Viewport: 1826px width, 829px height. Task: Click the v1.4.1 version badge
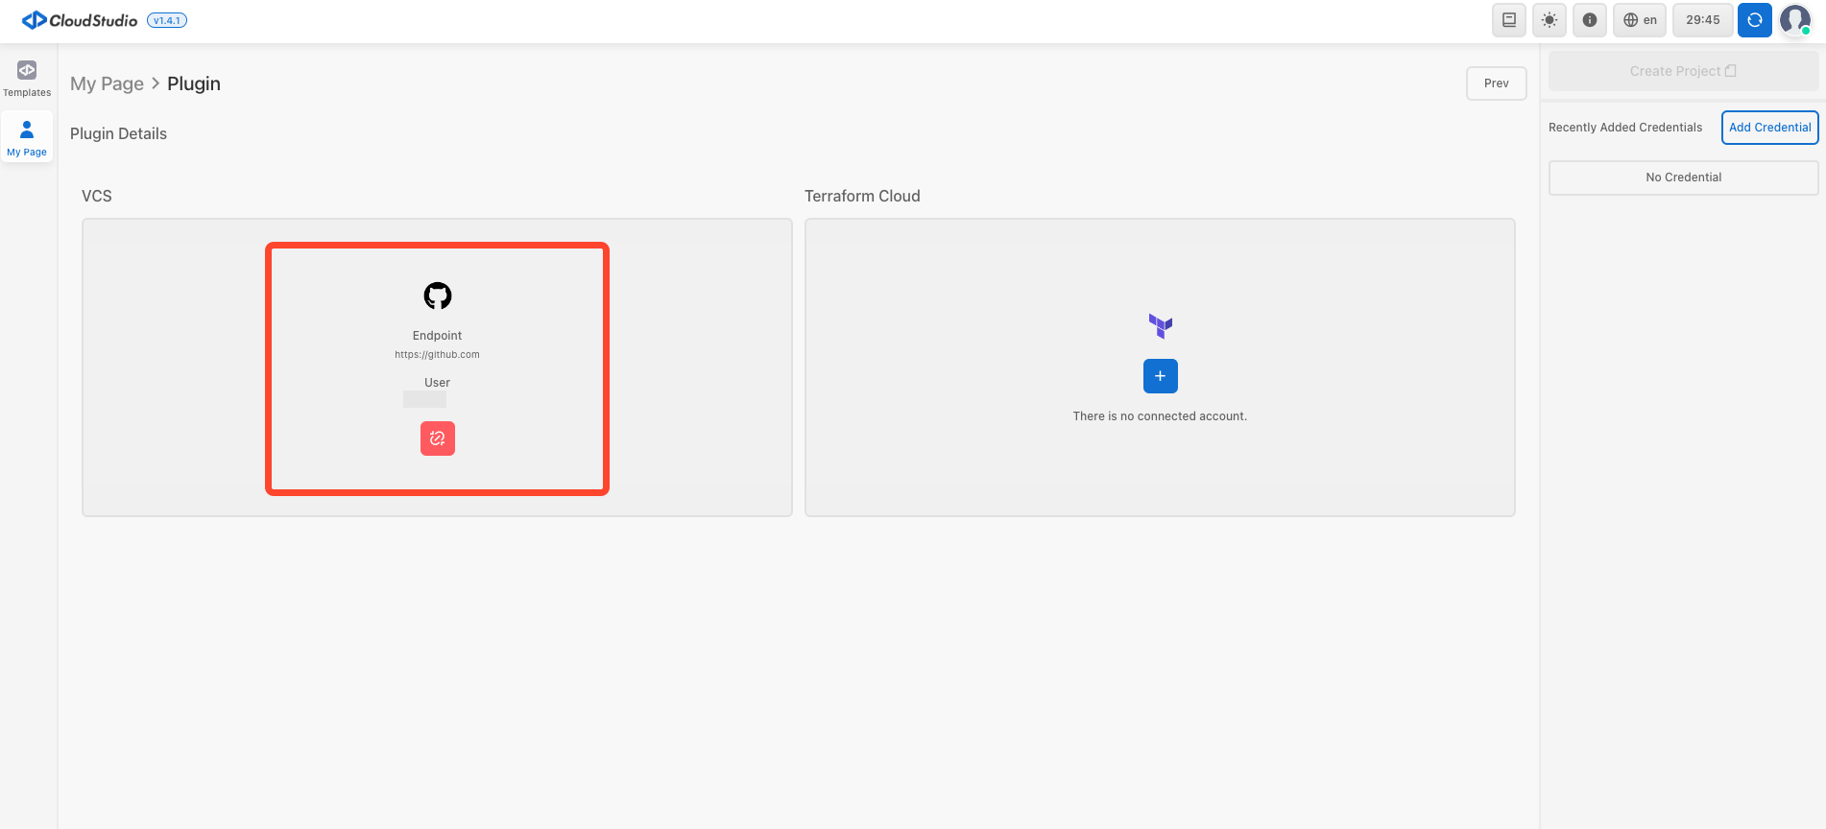coord(167,20)
